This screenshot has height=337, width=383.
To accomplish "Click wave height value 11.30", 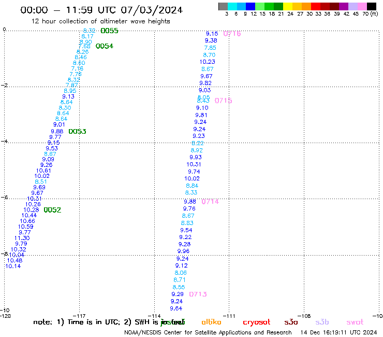I will 22,238.
